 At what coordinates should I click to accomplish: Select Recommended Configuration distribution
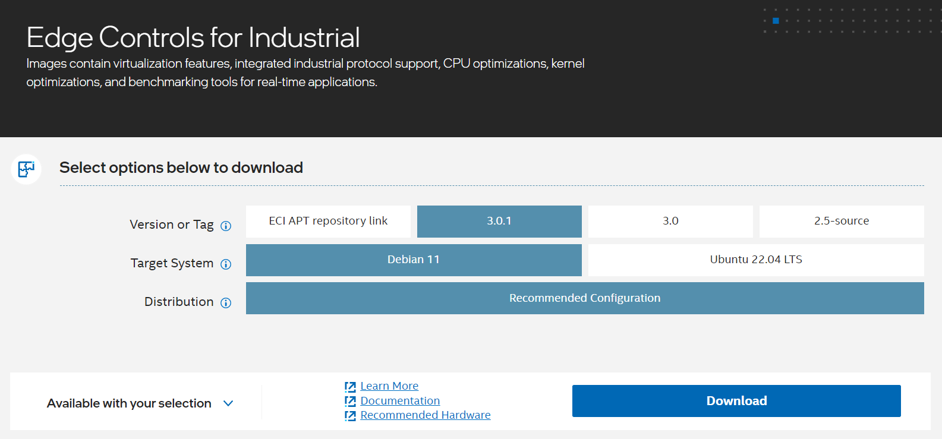[x=585, y=298]
